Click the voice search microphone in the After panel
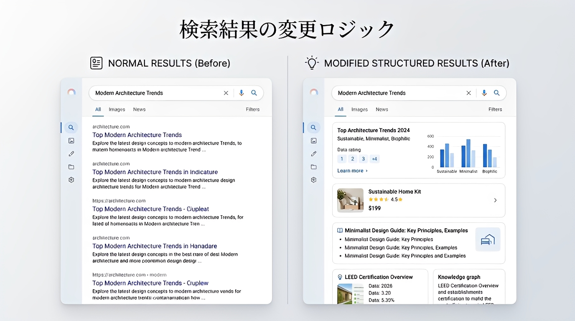Image resolution: width=575 pixels, height=321 pixels. [x=484, y=93]
